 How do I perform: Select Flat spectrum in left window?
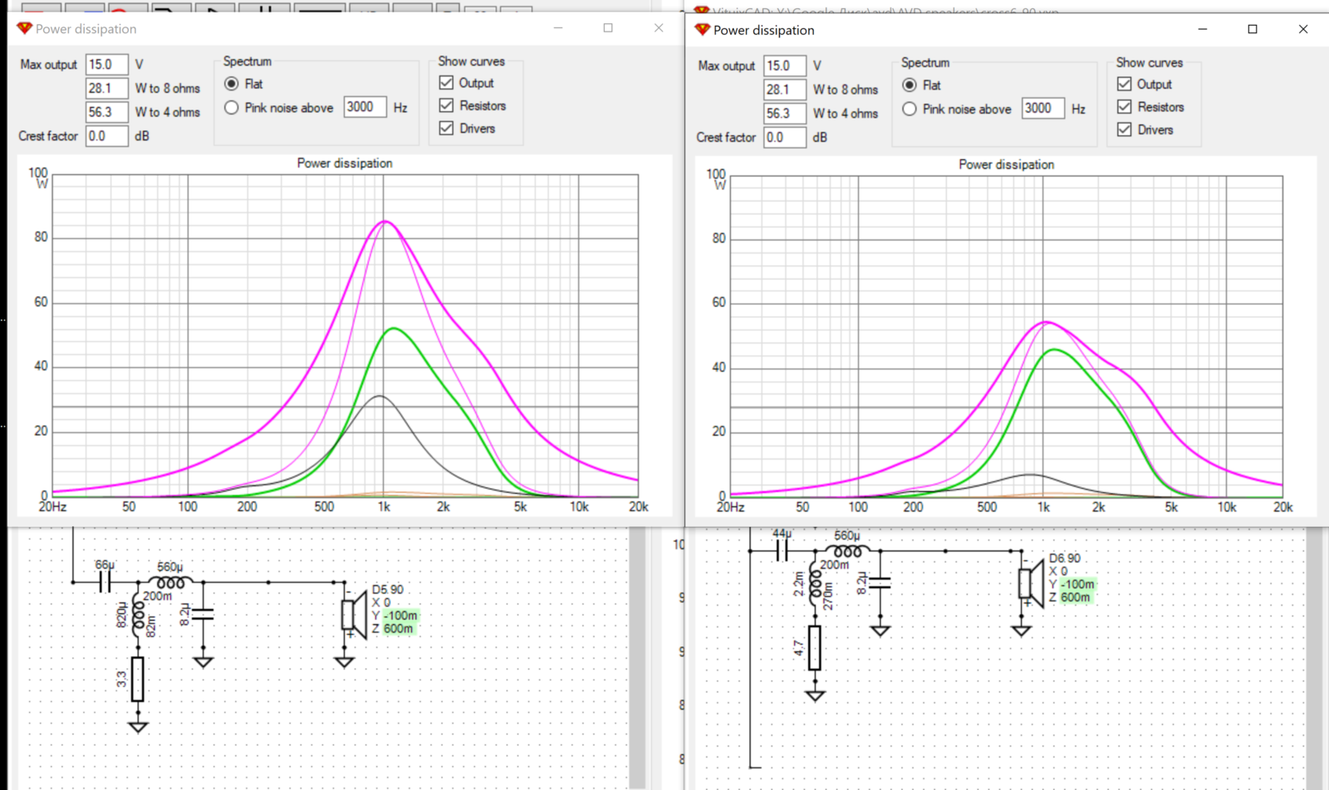(x=232, y=84)
